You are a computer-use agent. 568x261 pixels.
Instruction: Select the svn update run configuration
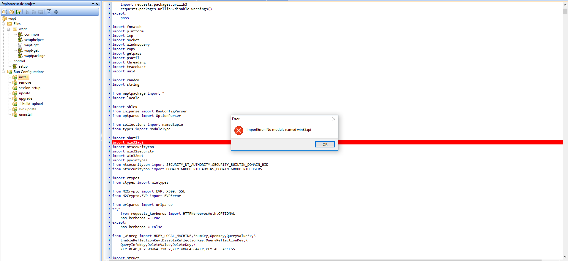pos(28,109)
